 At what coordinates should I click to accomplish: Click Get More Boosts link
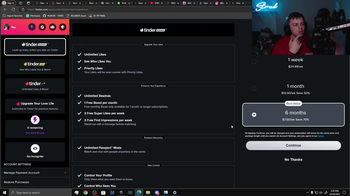(35, 133)
